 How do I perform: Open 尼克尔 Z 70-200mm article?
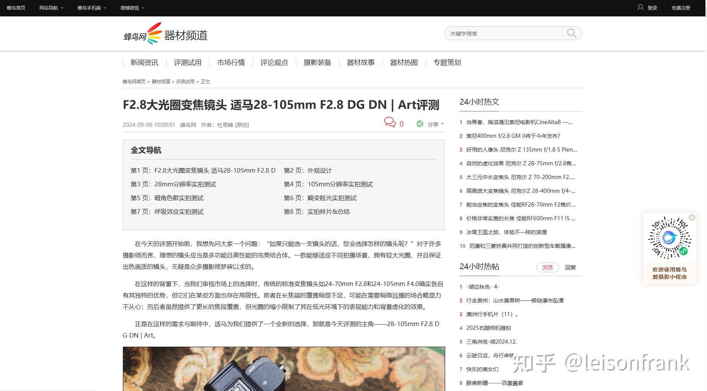(x=521, y=177)
